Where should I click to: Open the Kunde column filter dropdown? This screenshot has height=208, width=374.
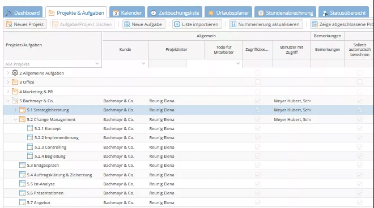coord(143,63)
